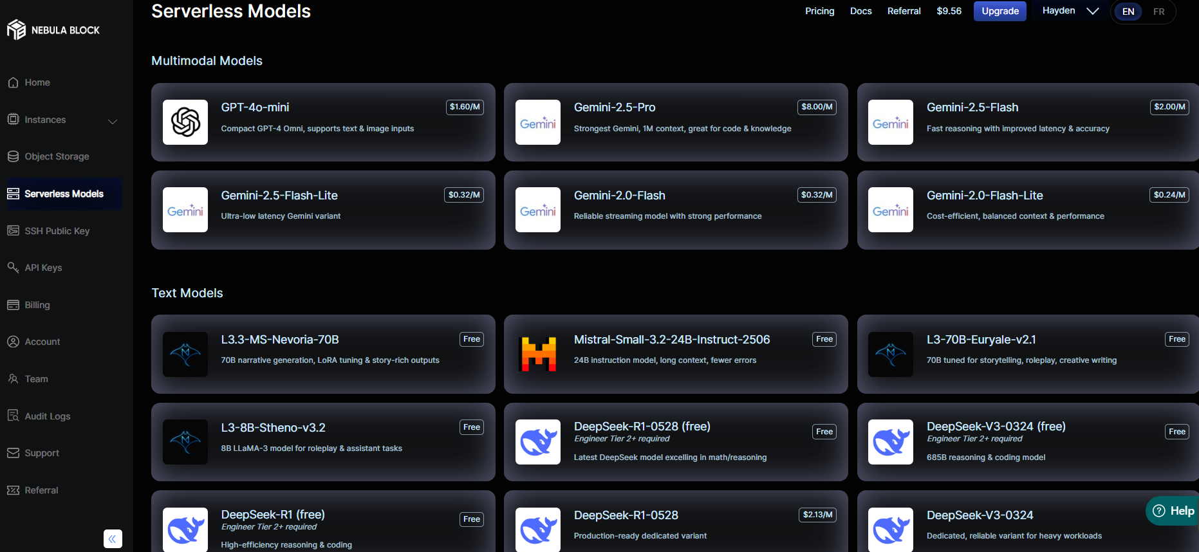
Task: Click the DeepSeek-V3-0324 (free) whale logo
Action: [x=891, y=442]
